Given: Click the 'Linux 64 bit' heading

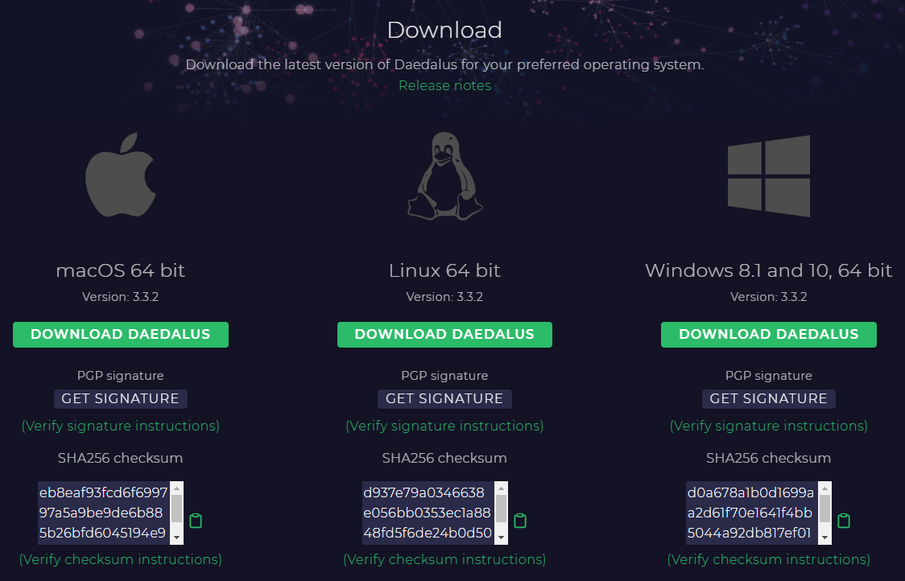Looking at the screenshot, I should point(444,270).
